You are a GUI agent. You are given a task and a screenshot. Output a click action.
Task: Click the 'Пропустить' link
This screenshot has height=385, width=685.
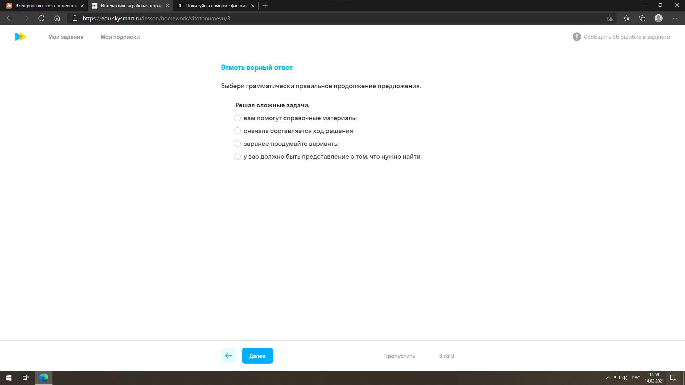coord(399,356)
